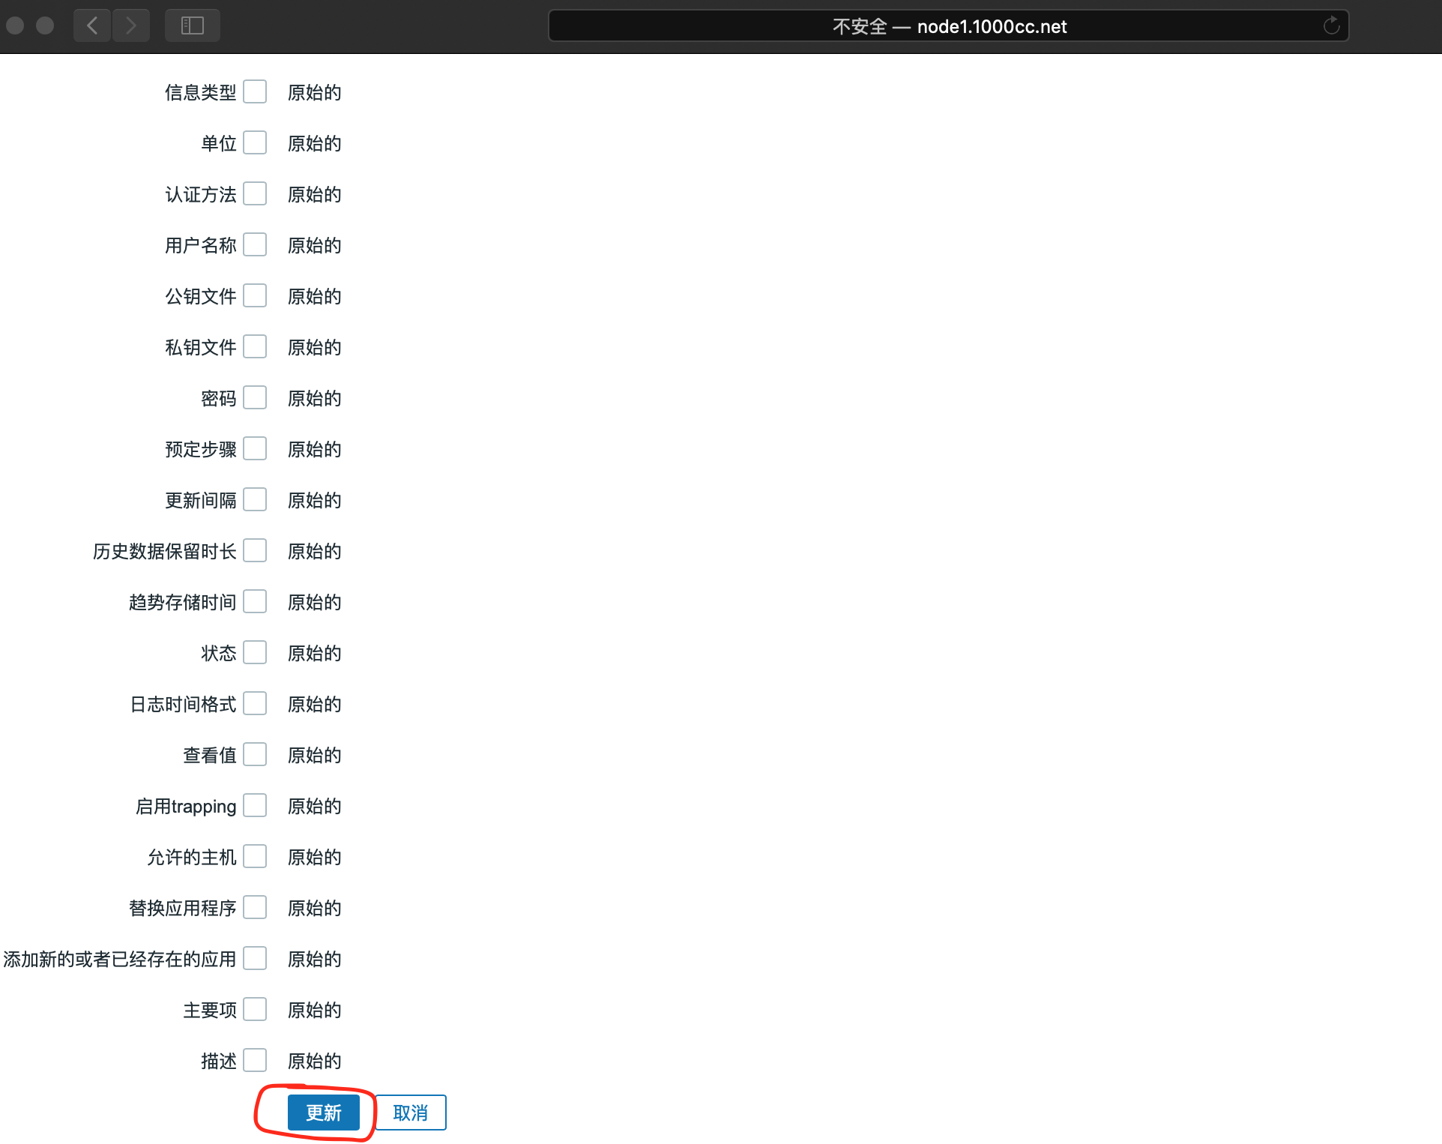Check the 公钥文件 checkbox

coord(255,295)
